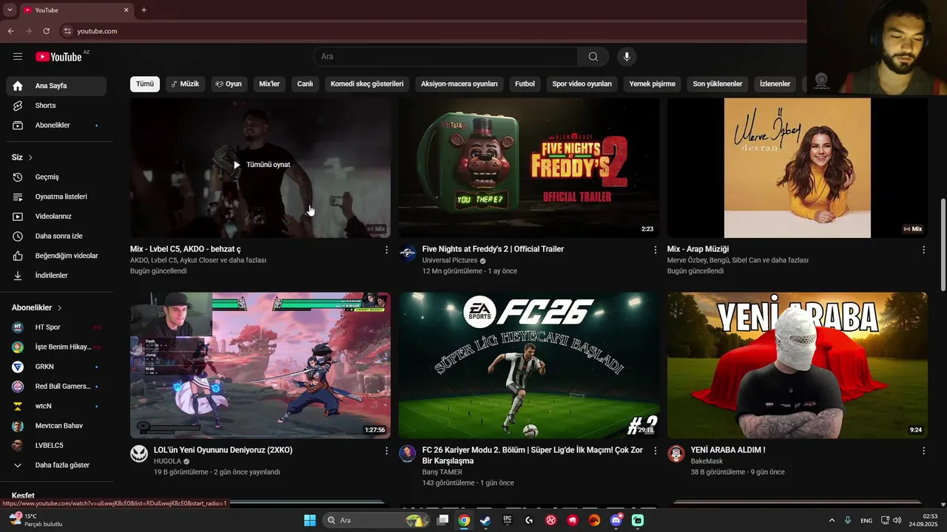
Task: Open Beğendiğim videolar list
Action: click(x=56, y=256)
